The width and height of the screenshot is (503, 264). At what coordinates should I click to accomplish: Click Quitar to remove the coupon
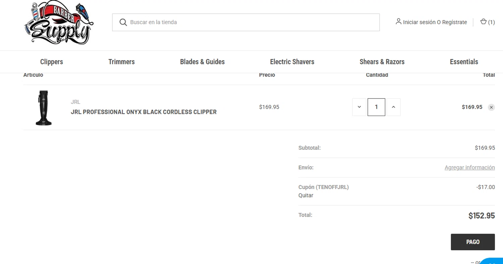306,195
